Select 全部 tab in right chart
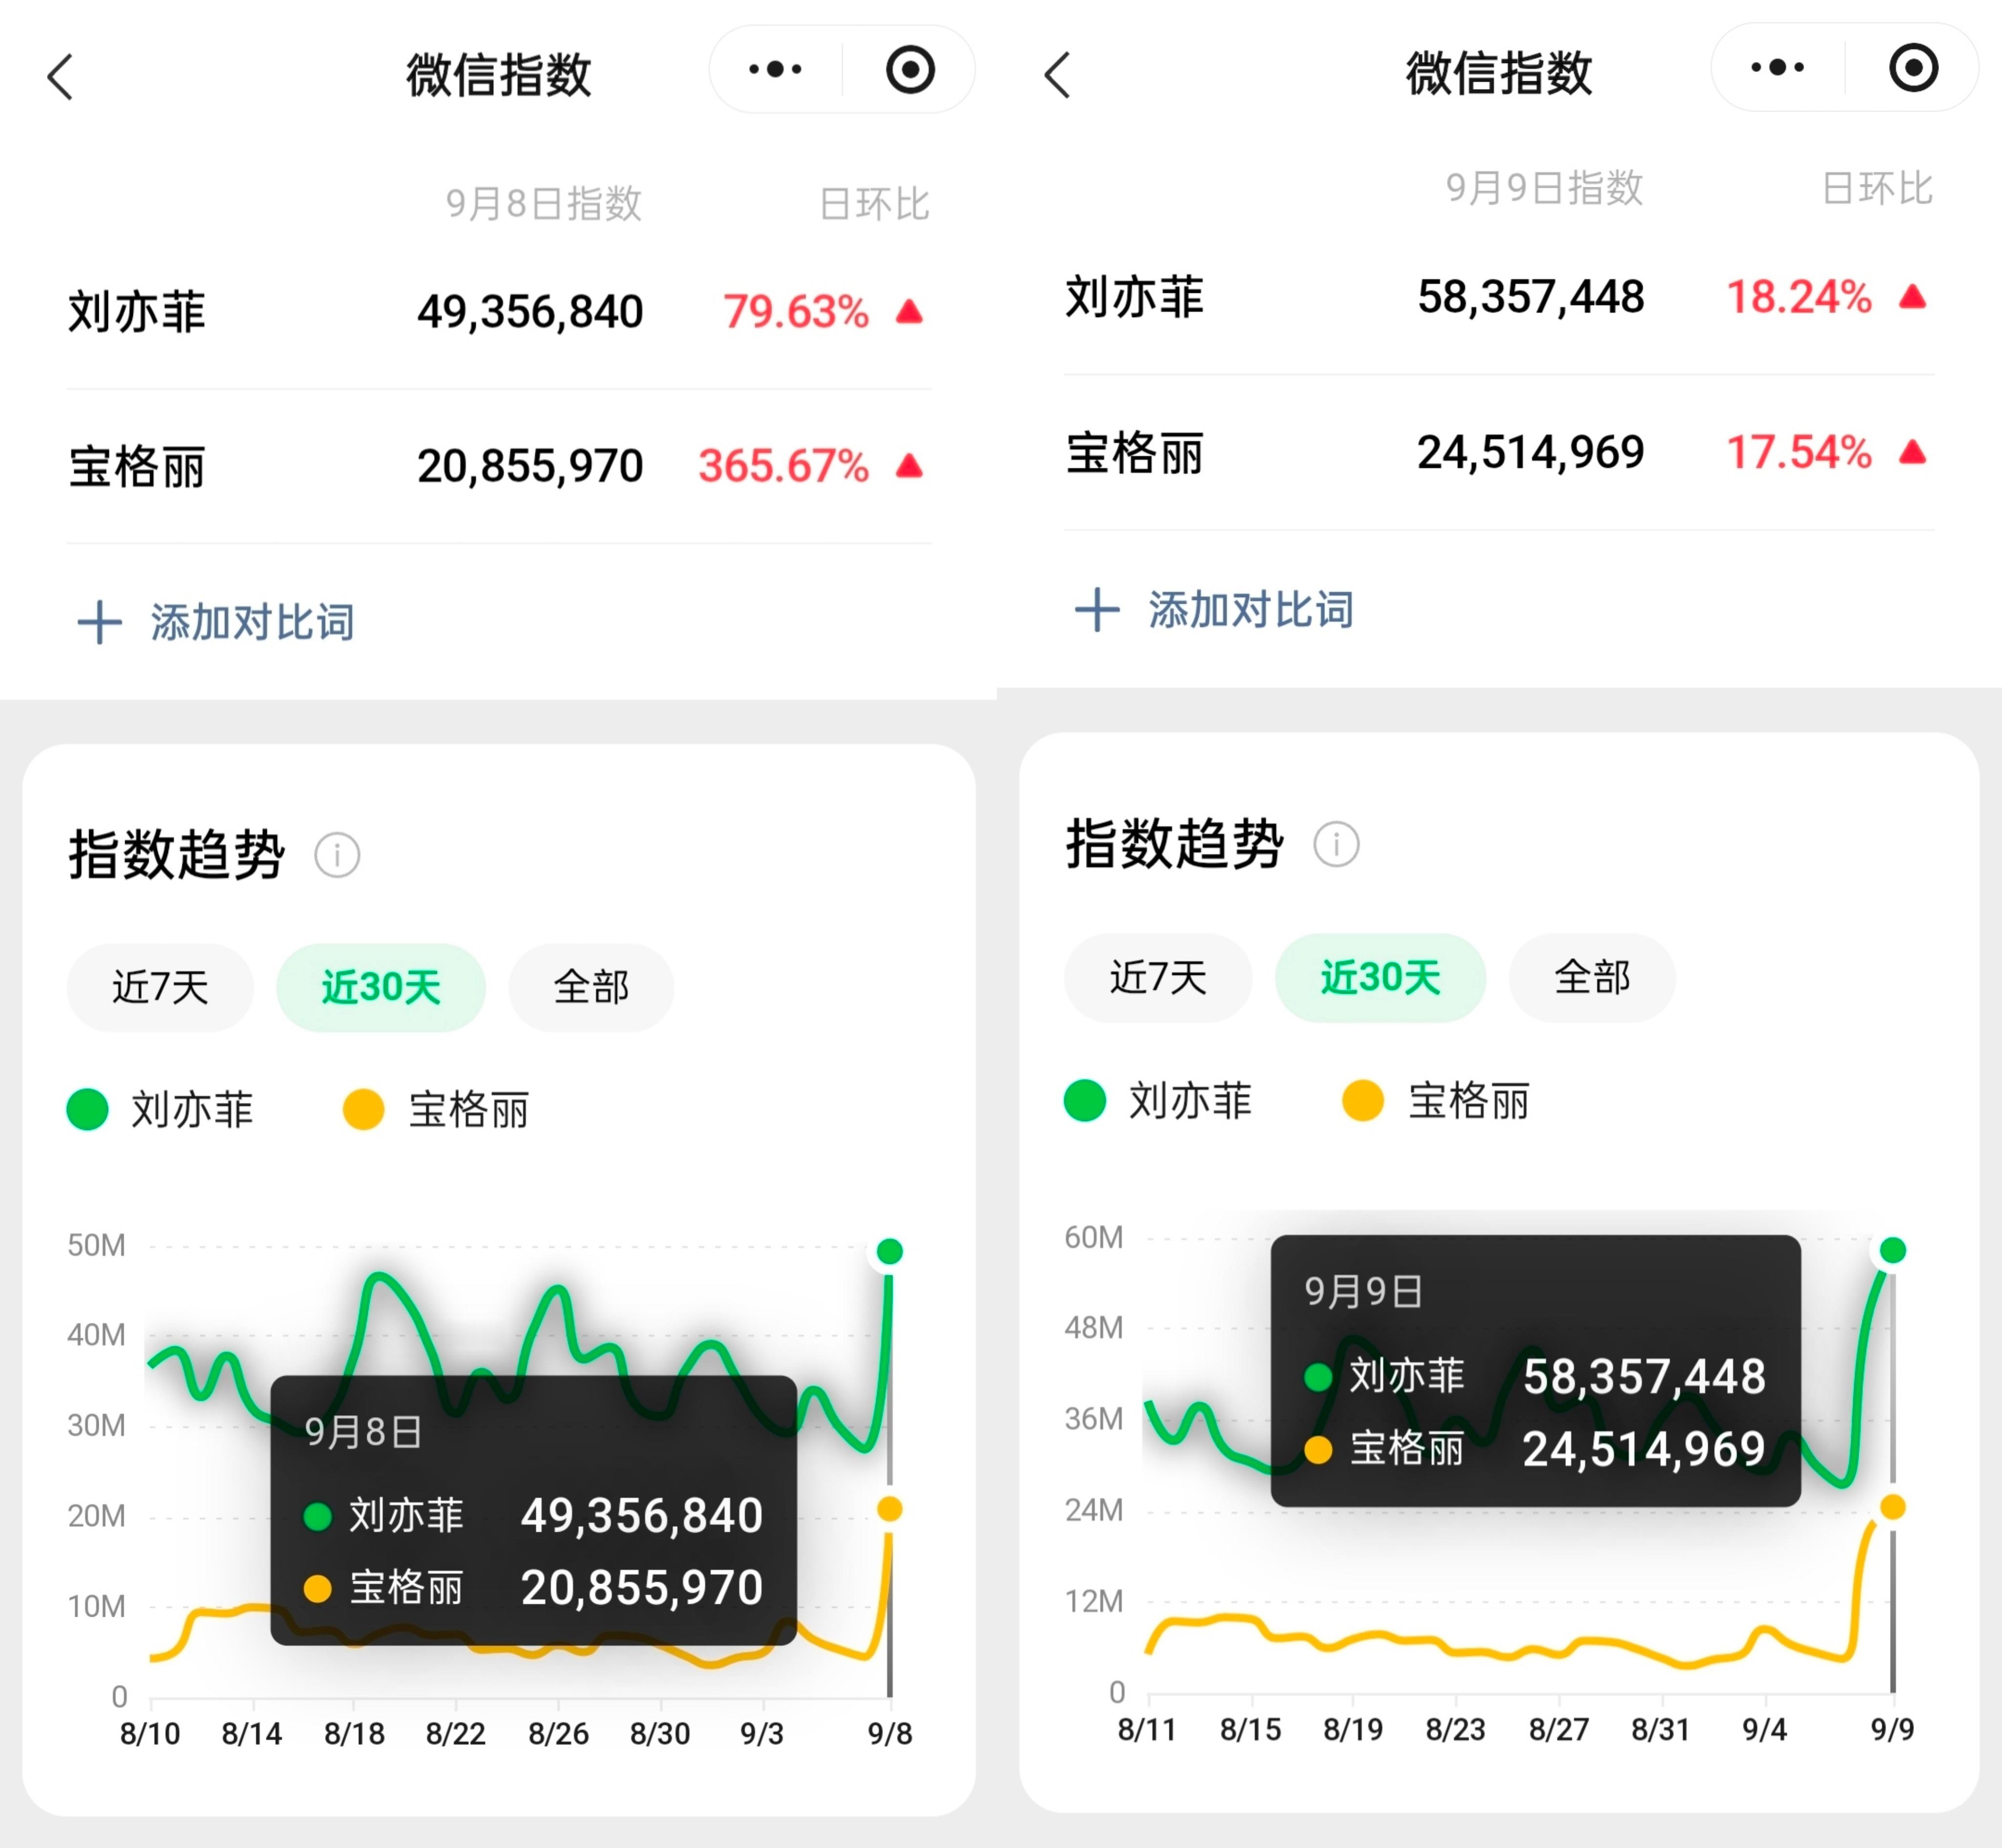 point(1592,977)
